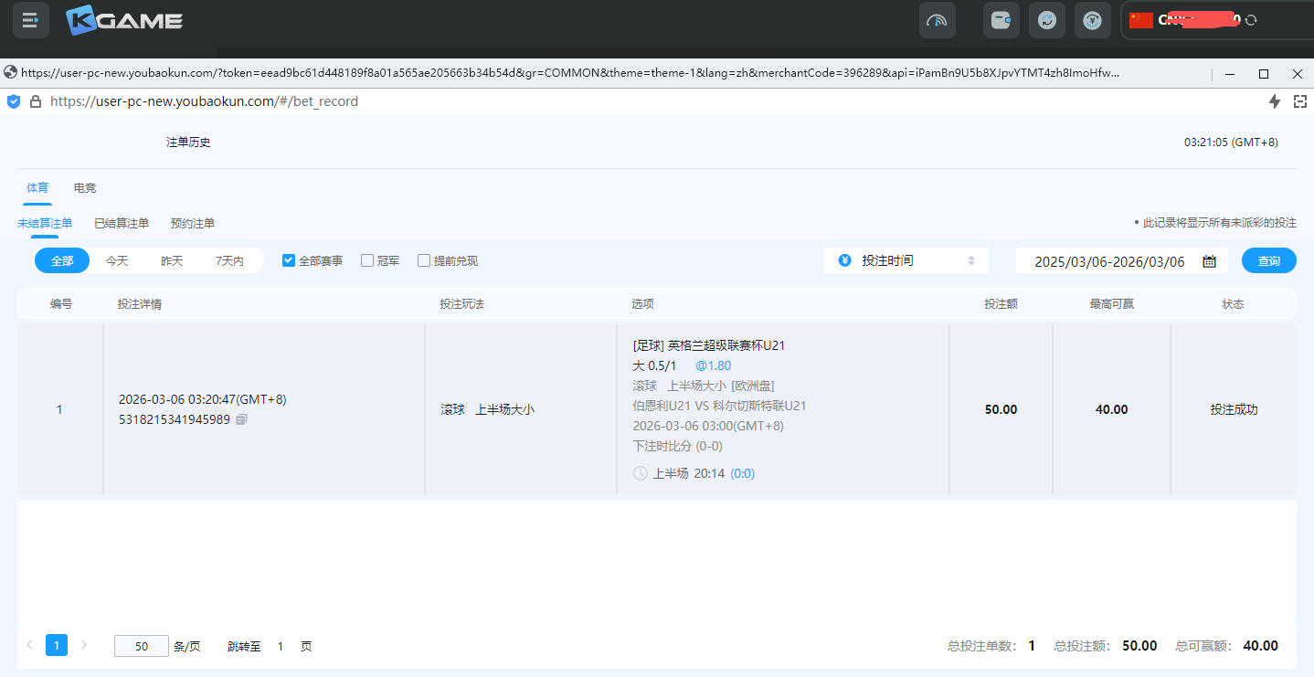Switch to the 电竞 tab
Screen dimensions: 1314x677
pos(85,187)
